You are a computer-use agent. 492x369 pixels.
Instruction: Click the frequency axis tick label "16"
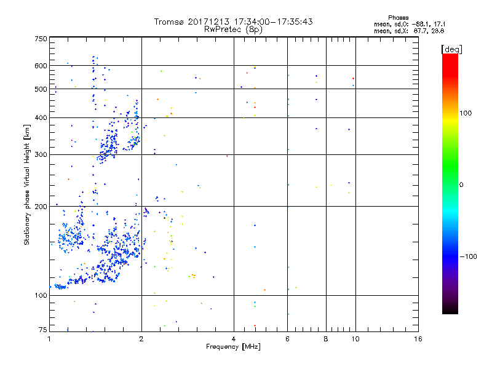[418, 339]
